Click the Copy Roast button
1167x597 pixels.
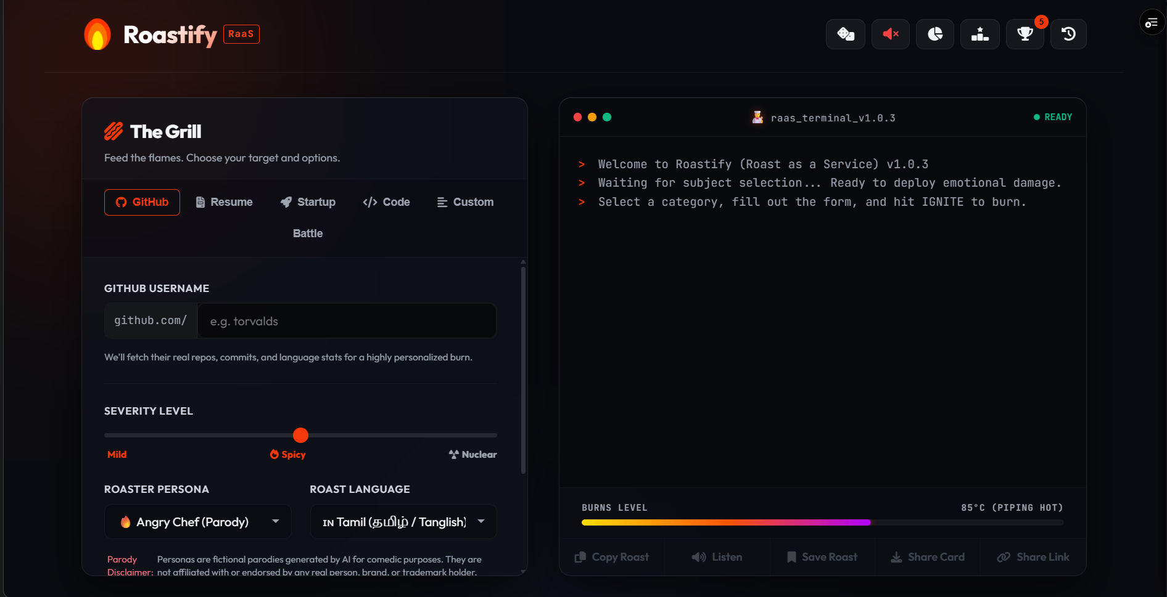(611, 557)
